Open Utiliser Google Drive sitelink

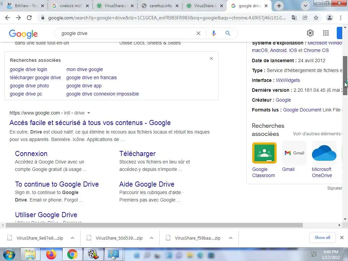46,215
